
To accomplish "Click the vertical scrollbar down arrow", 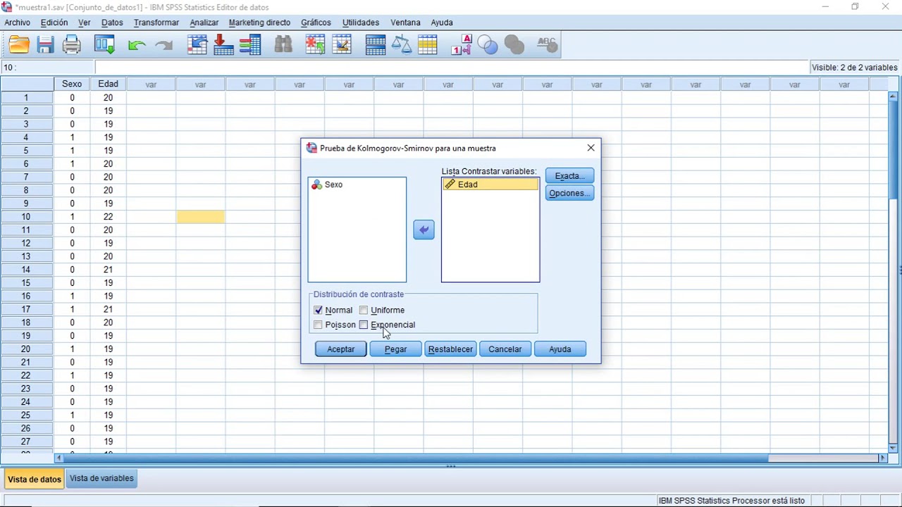I will point(894,448).
